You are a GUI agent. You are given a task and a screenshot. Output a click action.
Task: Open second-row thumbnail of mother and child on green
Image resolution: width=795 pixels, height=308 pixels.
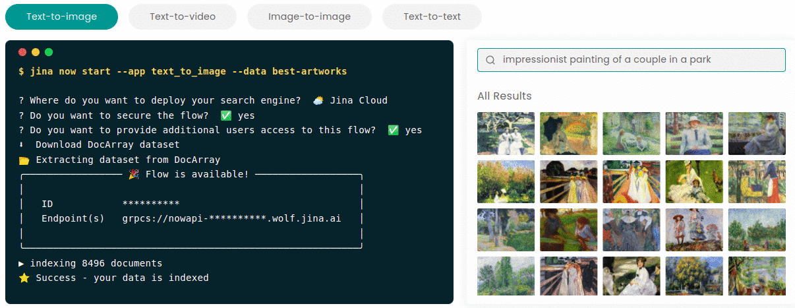[x=693, y=181]
